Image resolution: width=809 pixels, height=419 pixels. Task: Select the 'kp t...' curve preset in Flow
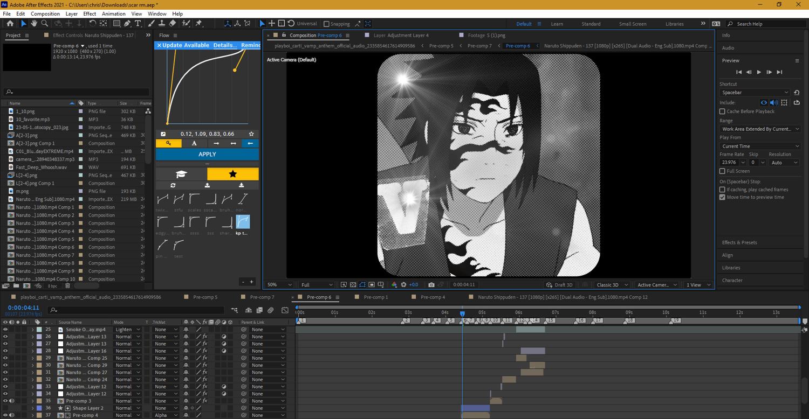point(243,221)
